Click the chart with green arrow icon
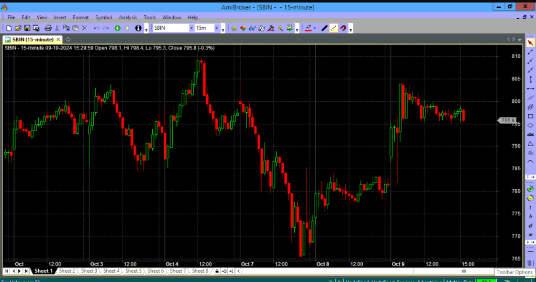Image resolution: width=536 pixels, height=282 pixels. (x=289, y=28)
